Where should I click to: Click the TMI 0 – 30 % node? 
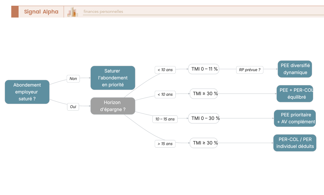click(x=204, y=118)
